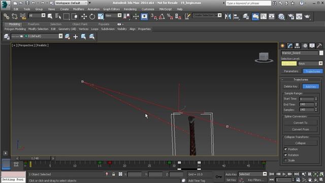This screenshot has width=325, height=183.
Task: Enable the Scale checkbox
Action: coord(285,161)
